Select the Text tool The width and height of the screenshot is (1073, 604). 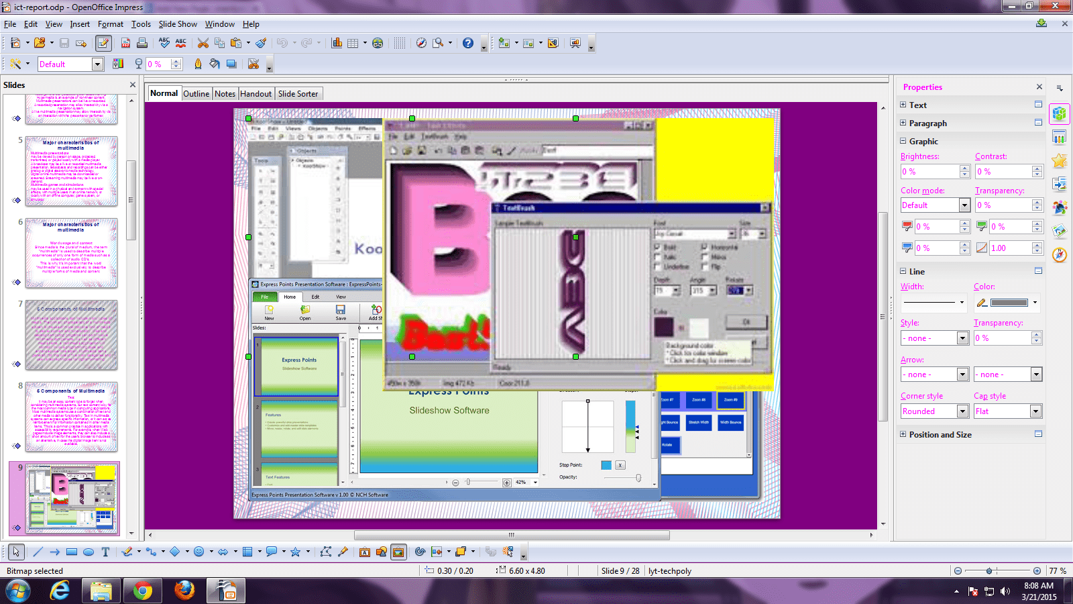tap(105, 552)
